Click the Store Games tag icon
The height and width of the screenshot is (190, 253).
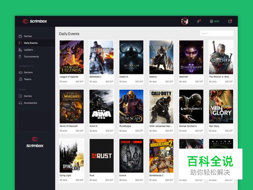click(20, 96)
